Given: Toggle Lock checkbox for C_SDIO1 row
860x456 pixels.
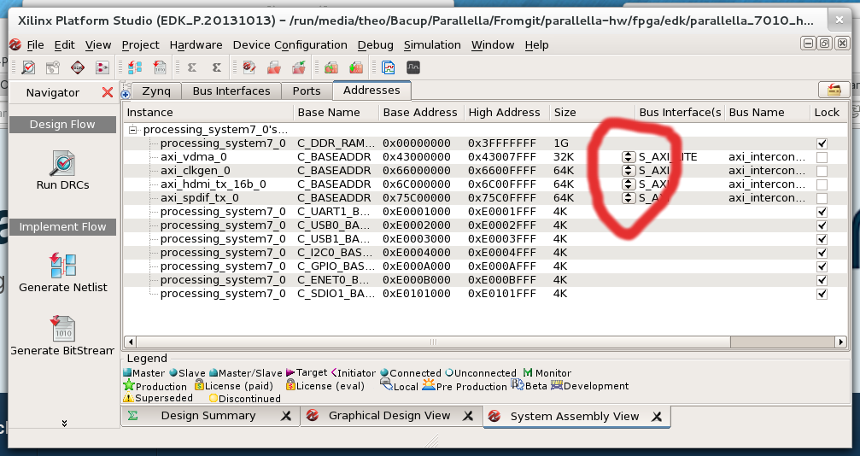Looking at the screenshot, I should click(822, 294).
